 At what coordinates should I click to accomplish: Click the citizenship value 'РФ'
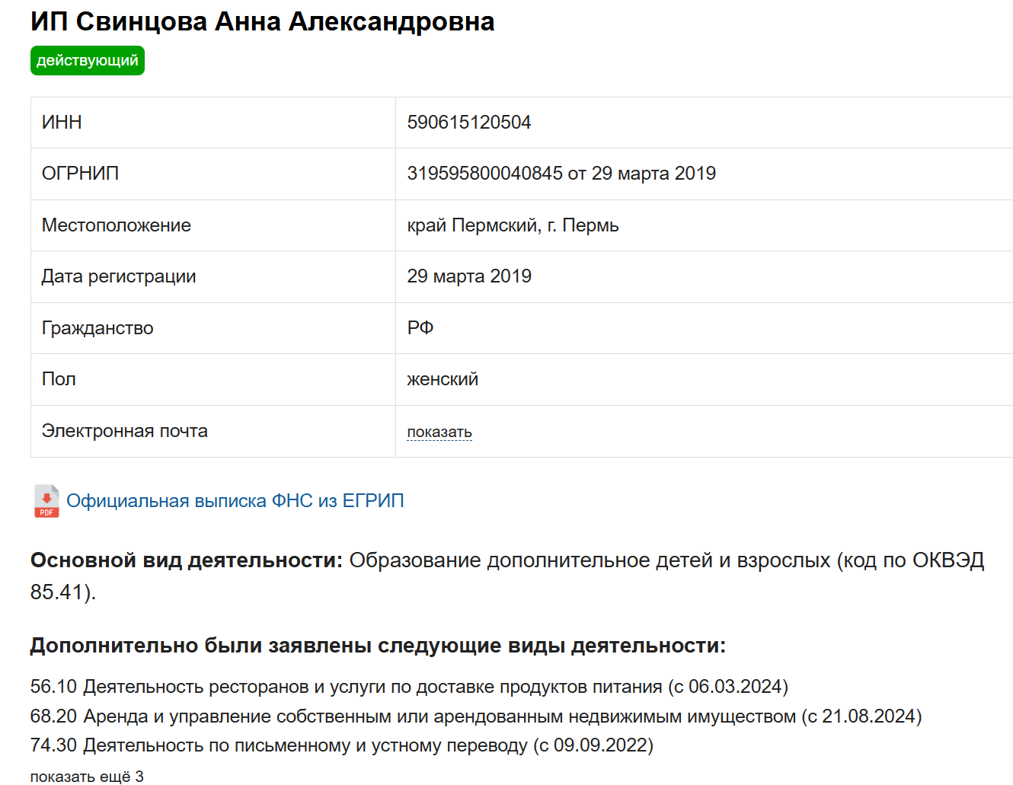[x=420, y=328]
